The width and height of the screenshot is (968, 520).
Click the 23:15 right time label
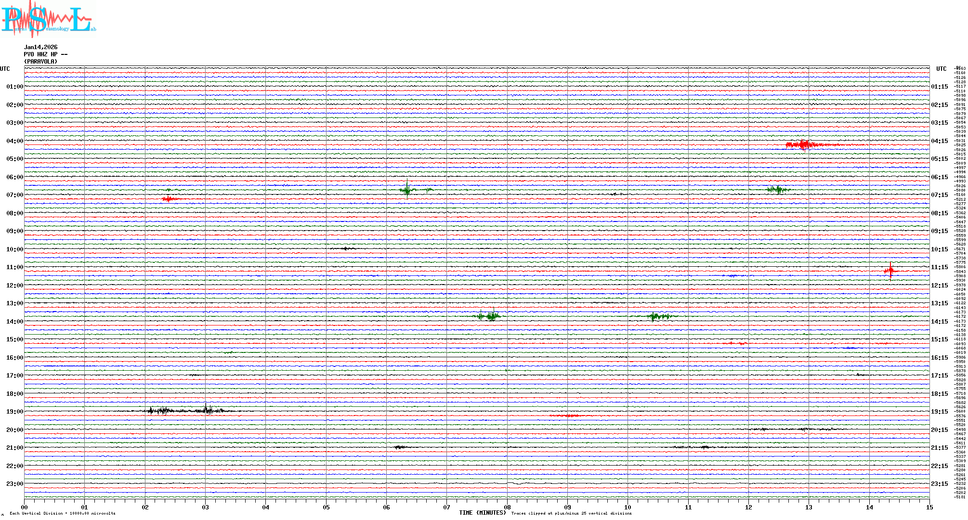coord(940,484)
